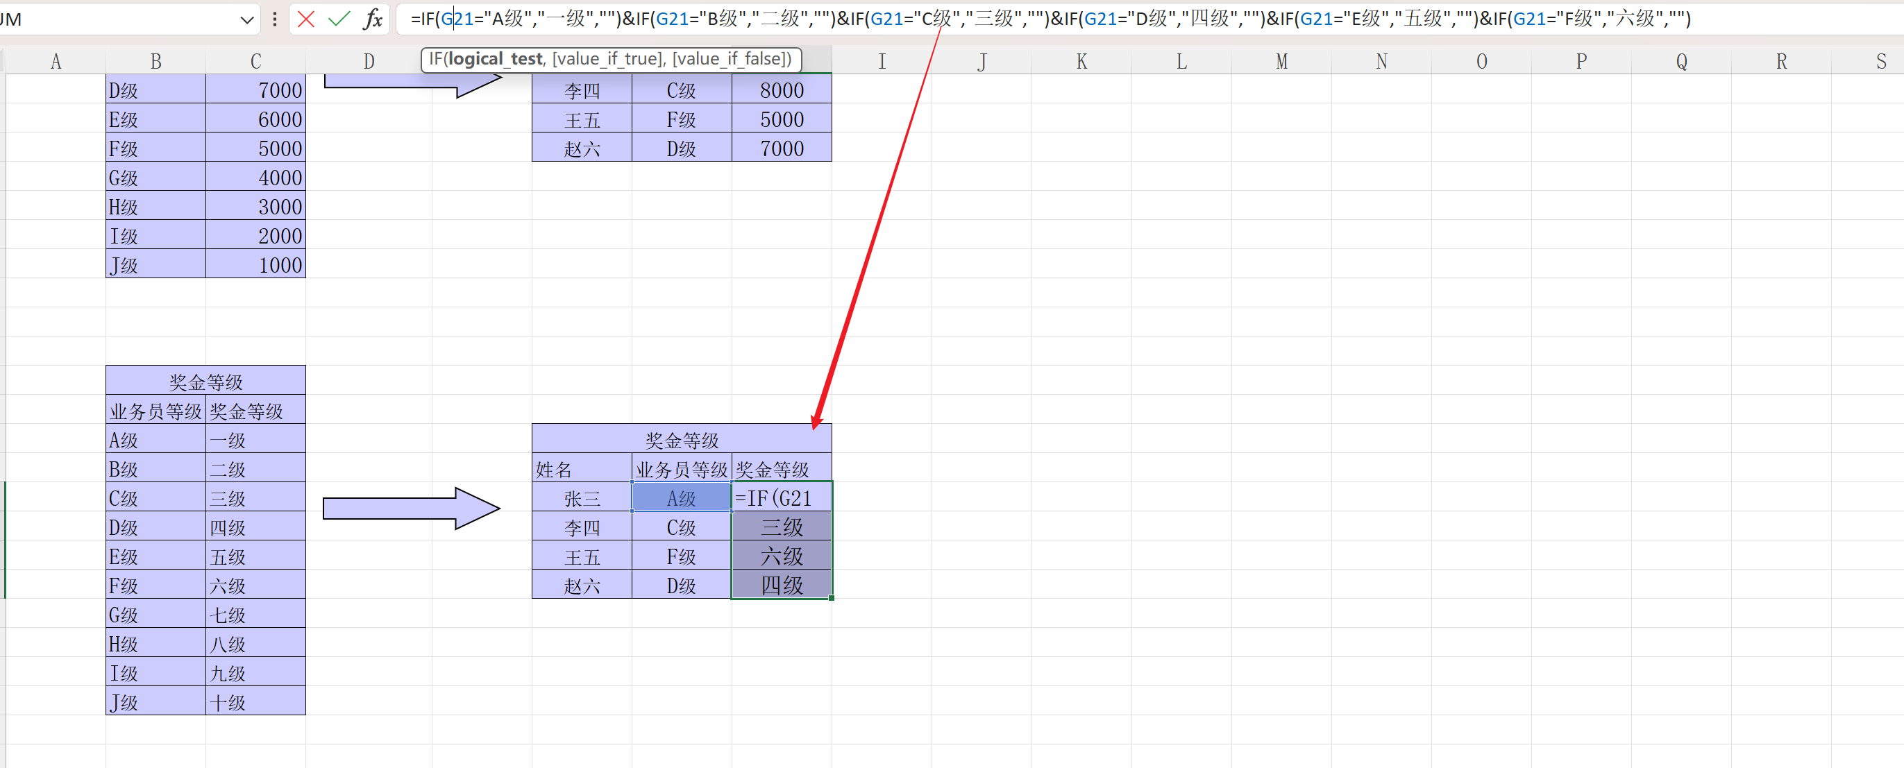Viewport: 1904px width, 768px height.
Task: Select the cell showing 8000
Action: [782, 91]
